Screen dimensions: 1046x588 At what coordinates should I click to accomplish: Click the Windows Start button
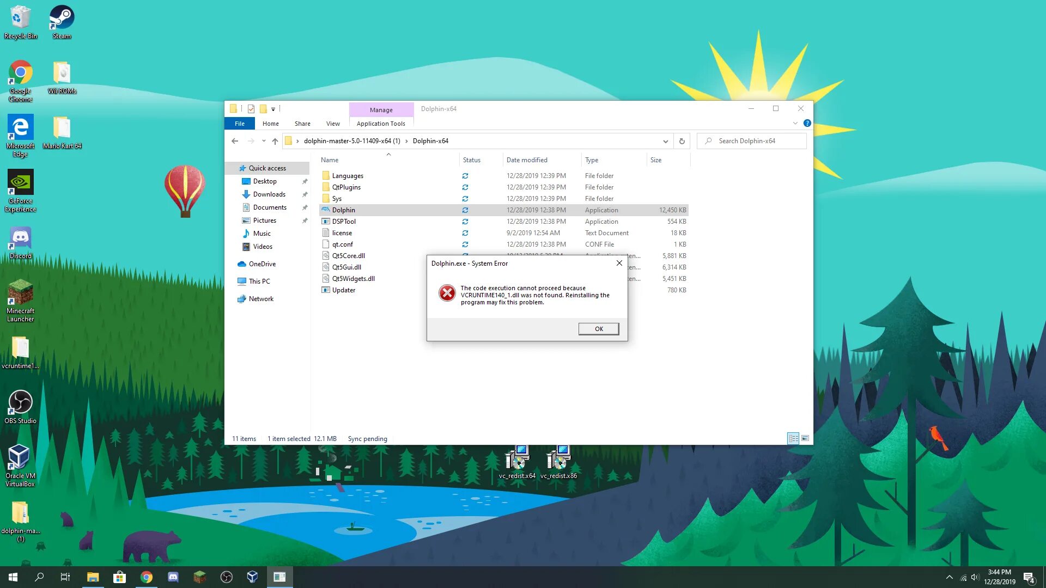(13, 577)
